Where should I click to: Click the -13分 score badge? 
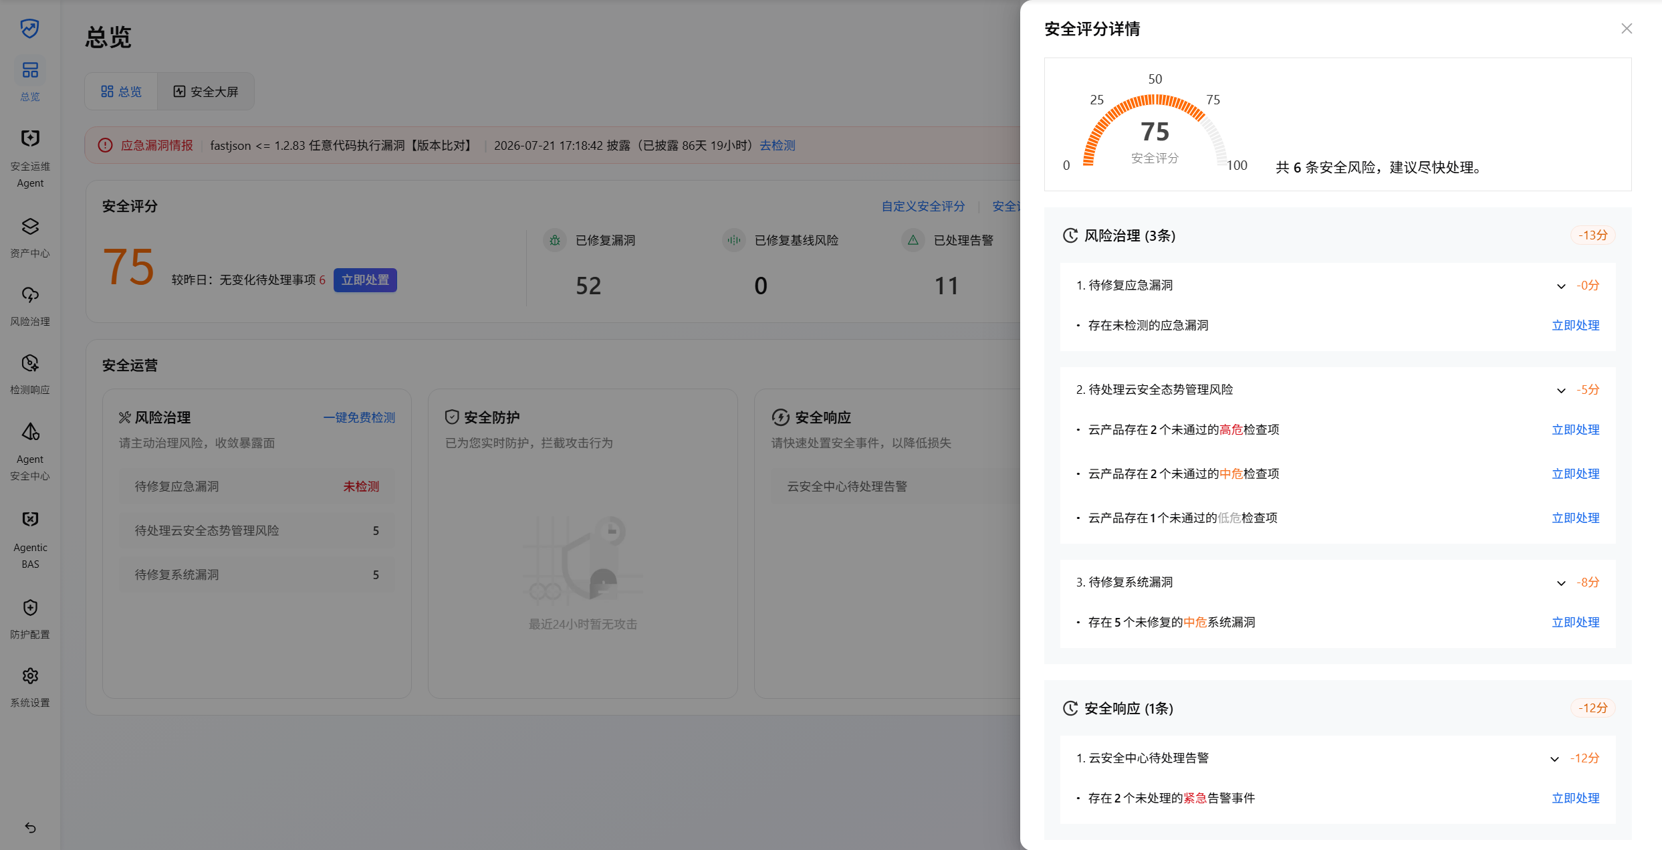(x=1592, y=235)
